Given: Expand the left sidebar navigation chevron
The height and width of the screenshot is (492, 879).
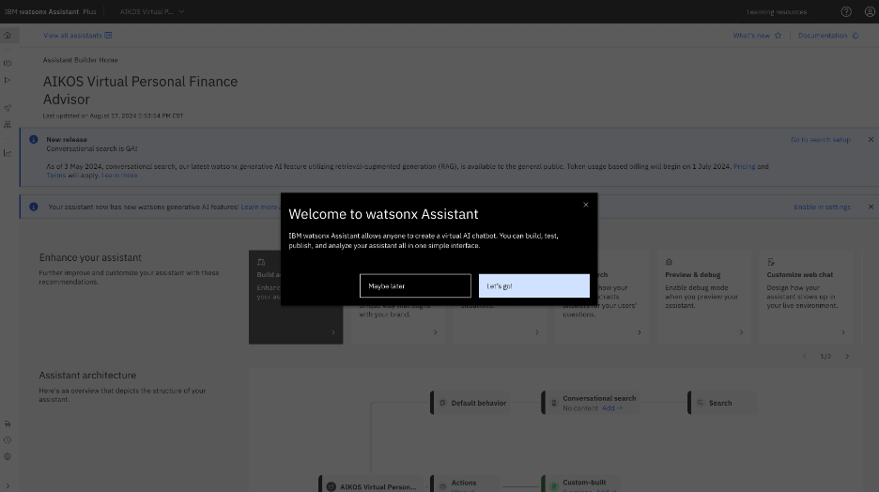Looking at the screenshot, I should tap(8, 485).
